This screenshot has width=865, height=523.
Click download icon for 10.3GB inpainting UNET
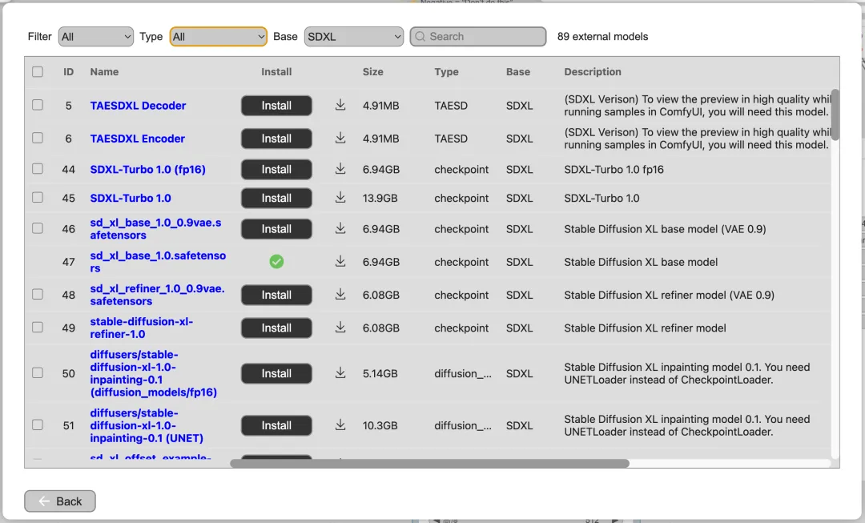point(340,425)
